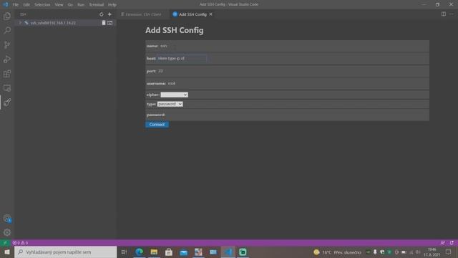Screen dimensions: 458x258
Task: Open the Go menu
Action: tap(70, 5)
